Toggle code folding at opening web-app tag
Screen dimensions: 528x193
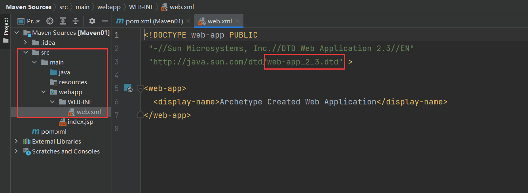click(140, 89)
